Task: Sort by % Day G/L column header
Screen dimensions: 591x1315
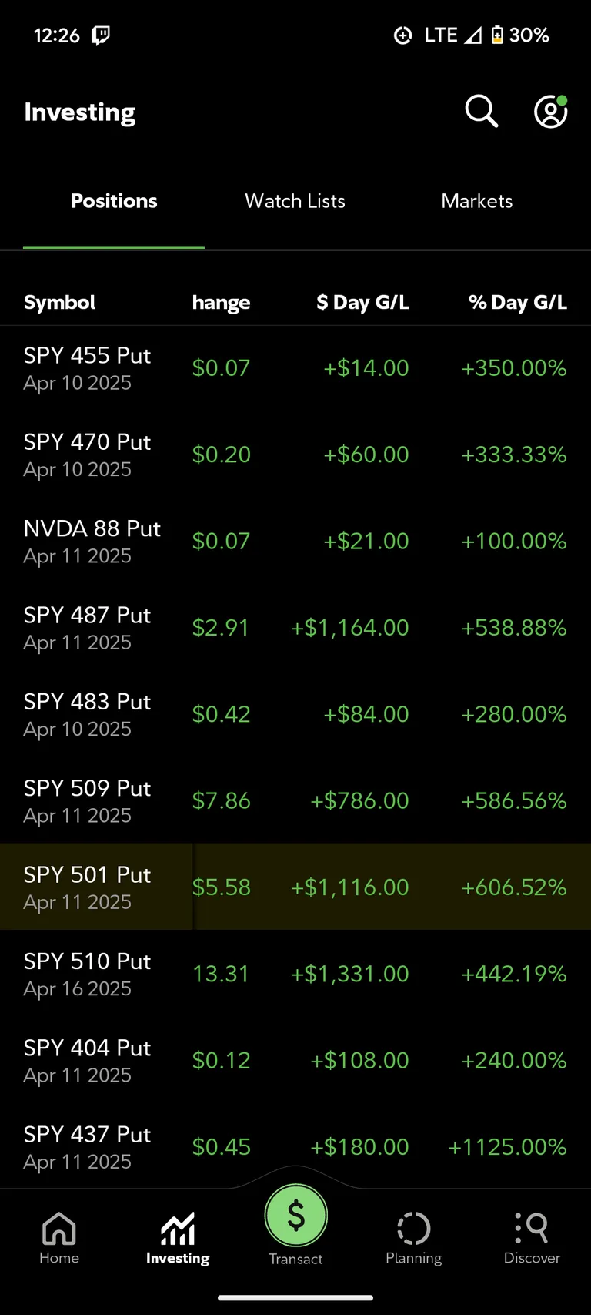Action: (517, 302)
